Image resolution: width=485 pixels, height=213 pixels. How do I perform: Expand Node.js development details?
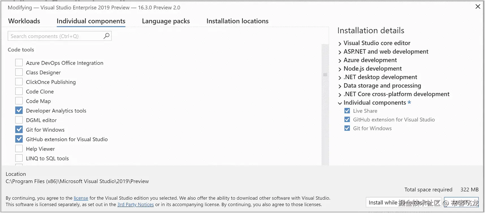click(x=340, y=69)
